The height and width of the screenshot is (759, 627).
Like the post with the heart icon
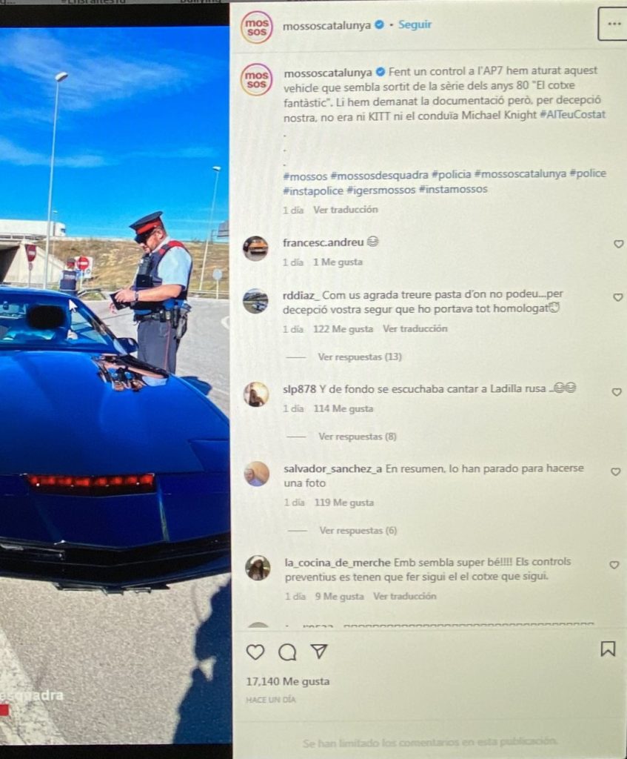(255, 652)
